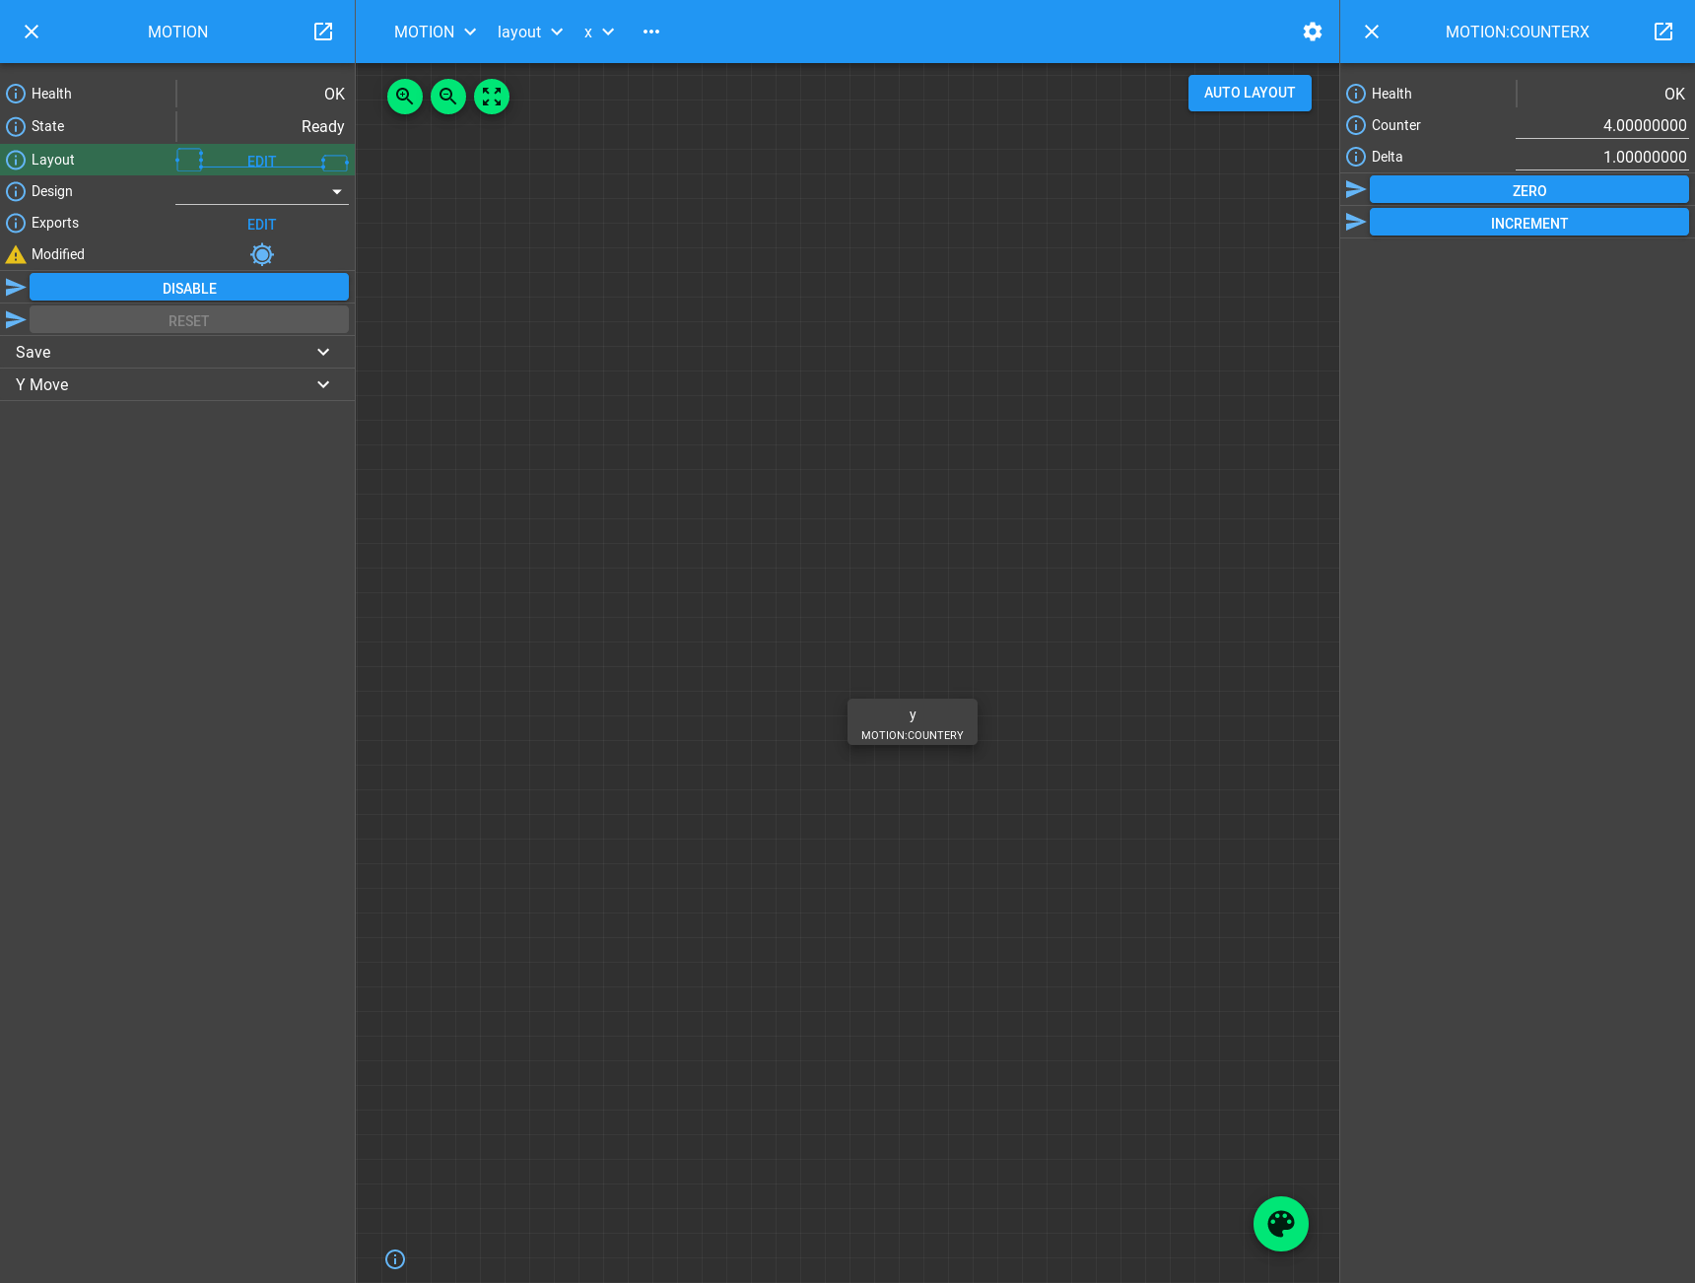Pop out the MOTION:COUNTERX panel
This screenshot has width=1695, height=1283.
click(x=1663, y=32)
